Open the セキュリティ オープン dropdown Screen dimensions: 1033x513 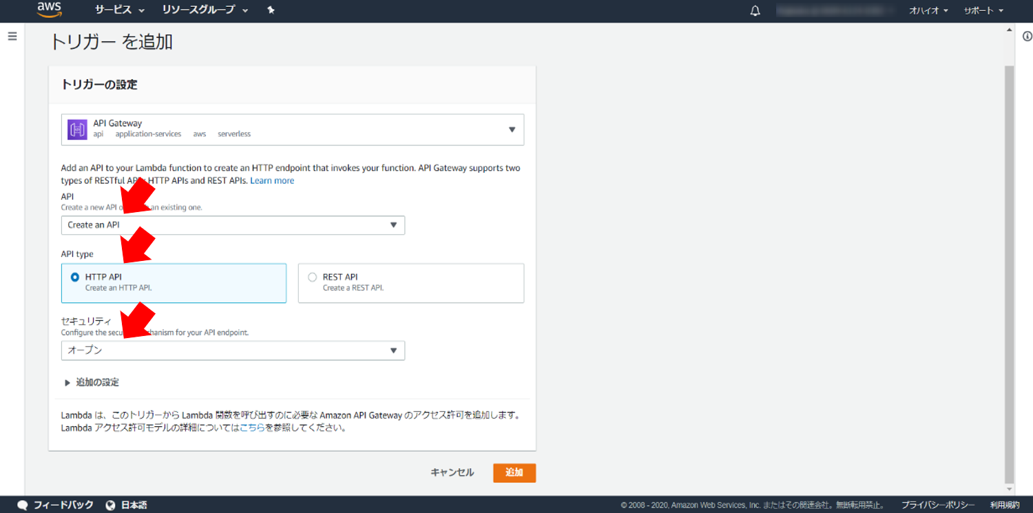pyautogui.click(x=233, y=350)
